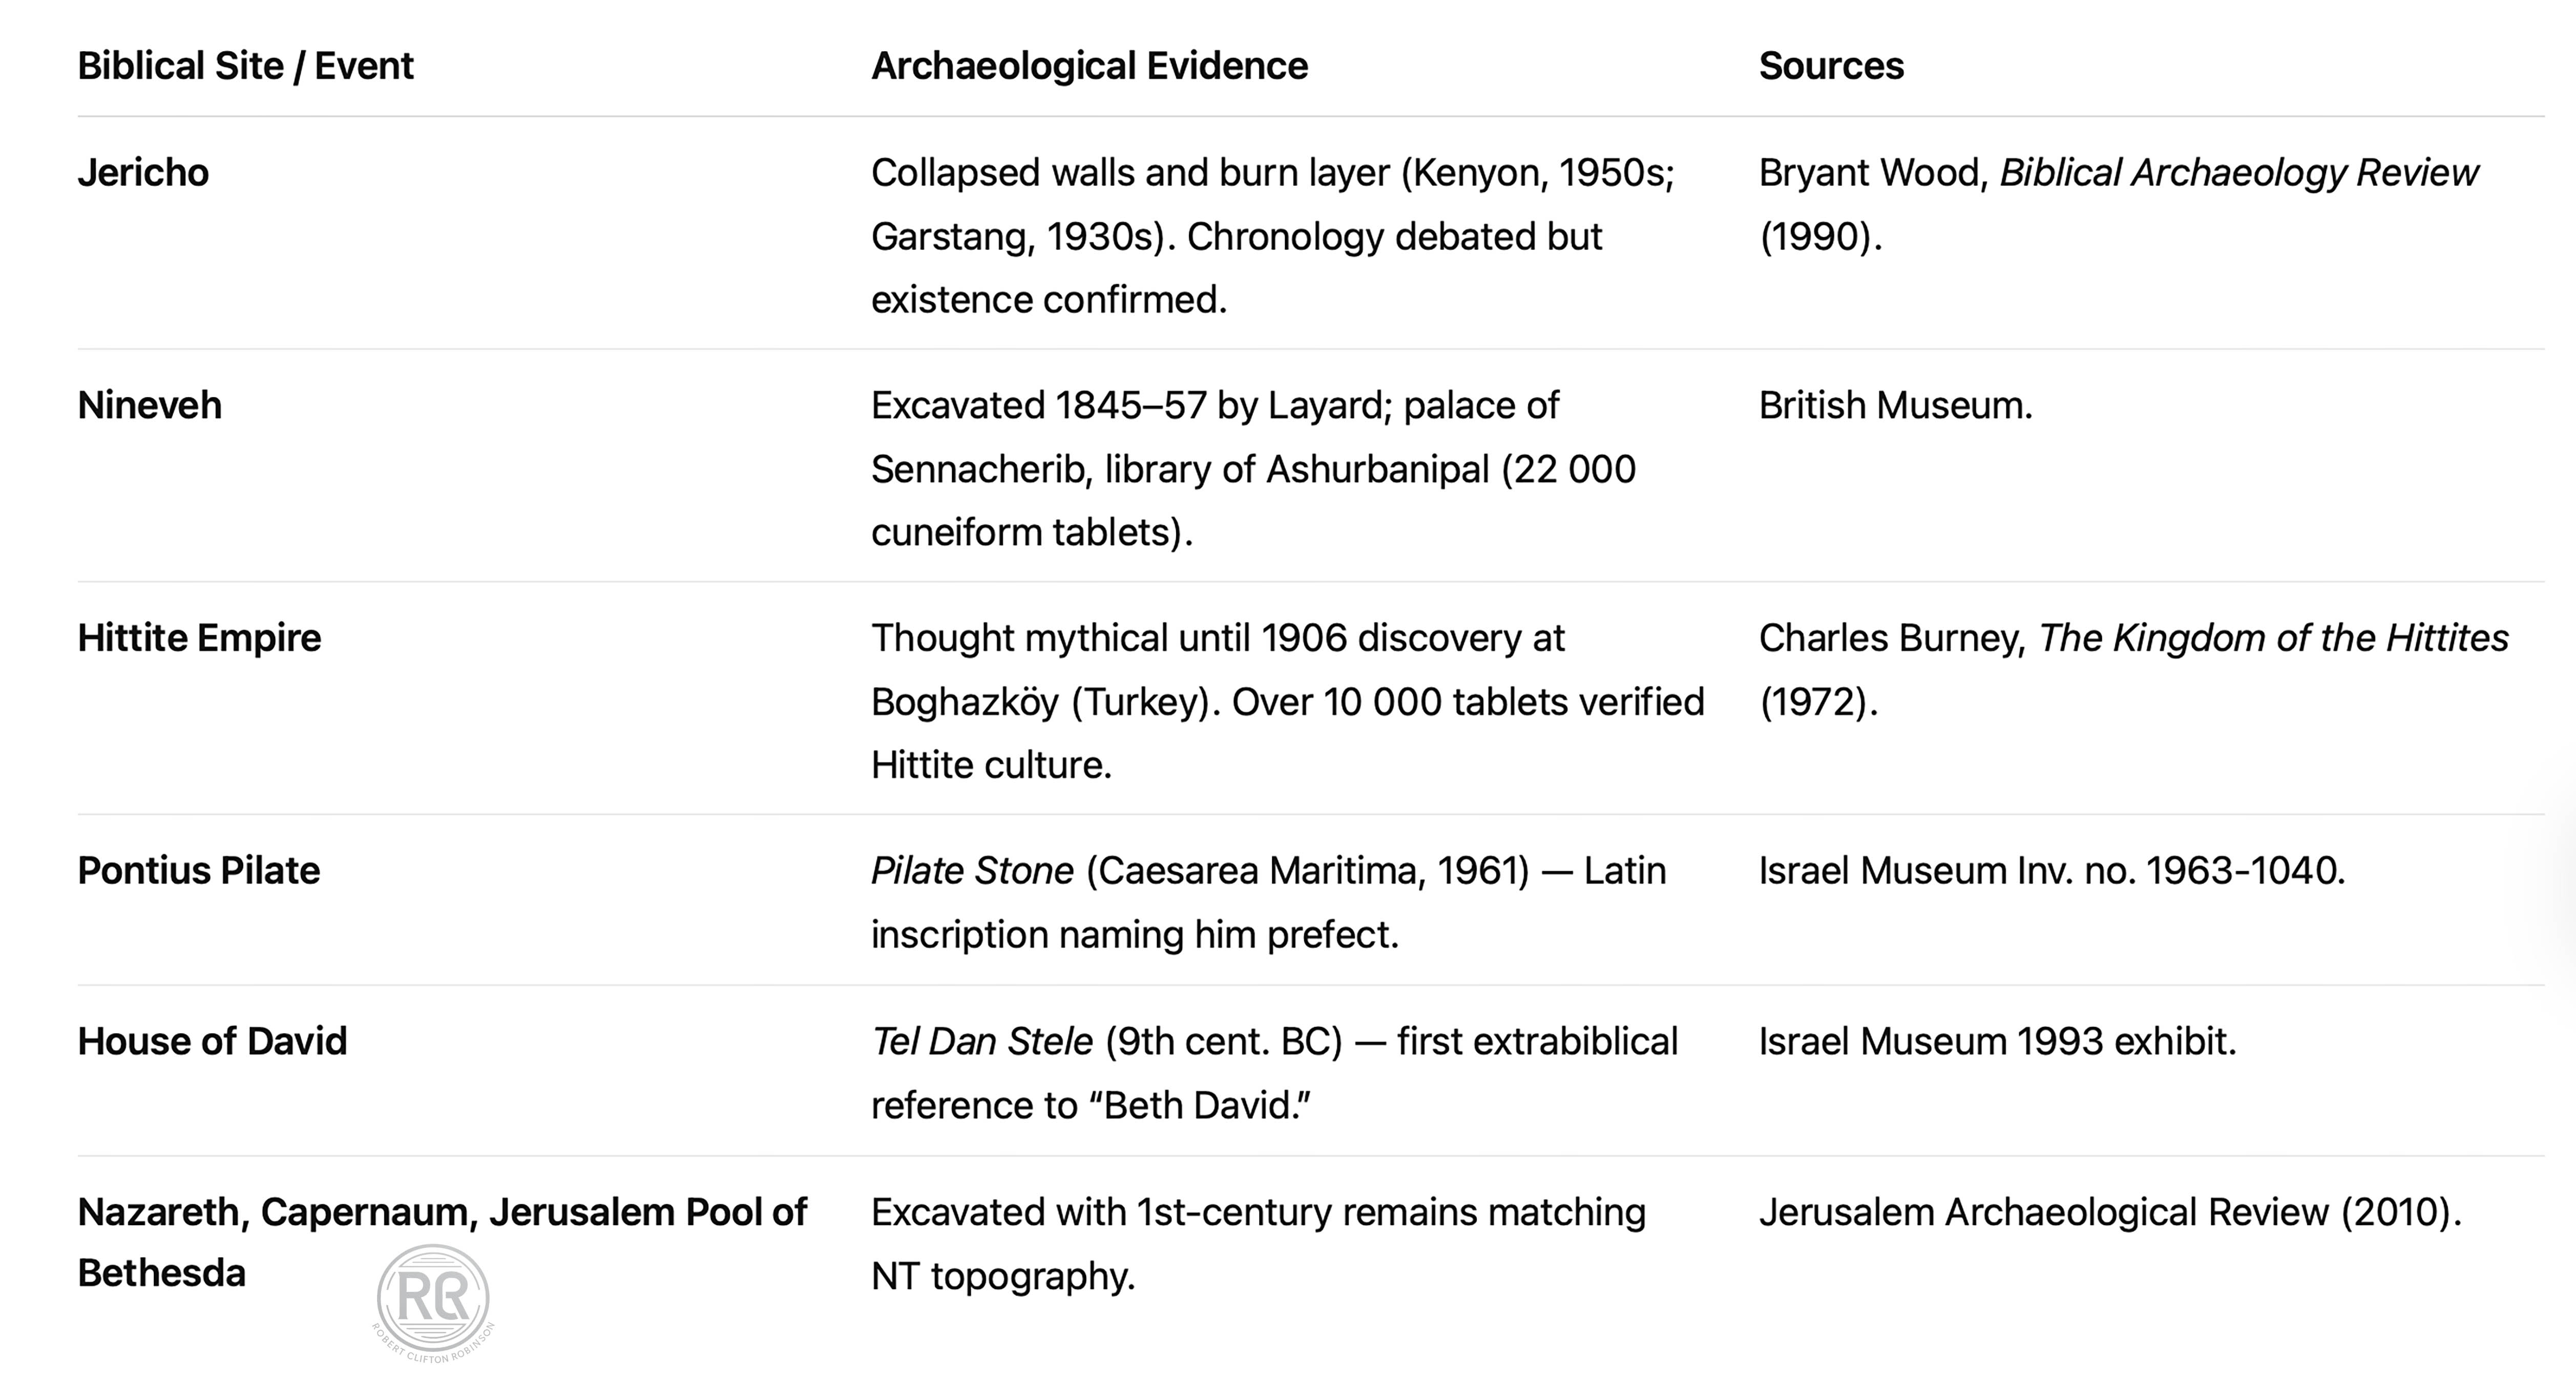The height and width of the screenshot is (1379, 2576).
Task: Select the "House of David" row title
Action: pos(212,1042)
